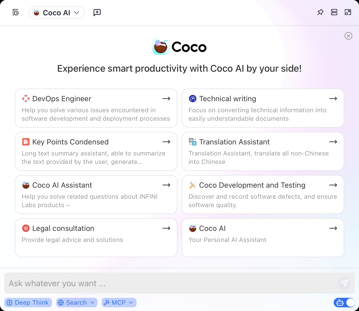Open the Legal consultation assistant
Screen dimensions: 359x311
click(96, 238)
